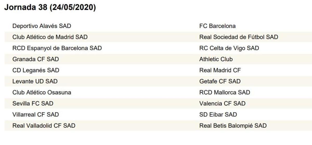Click the Athletic Club text
The height and width of the screenshot is (145, 312).
click(x=216, y=59)
